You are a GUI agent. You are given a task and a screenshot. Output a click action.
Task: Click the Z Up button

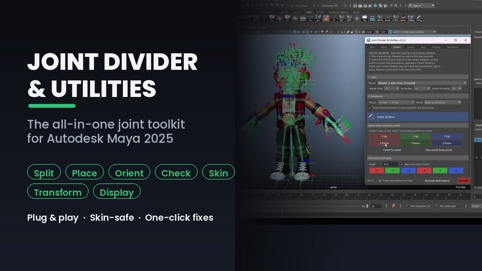point(447,136)
